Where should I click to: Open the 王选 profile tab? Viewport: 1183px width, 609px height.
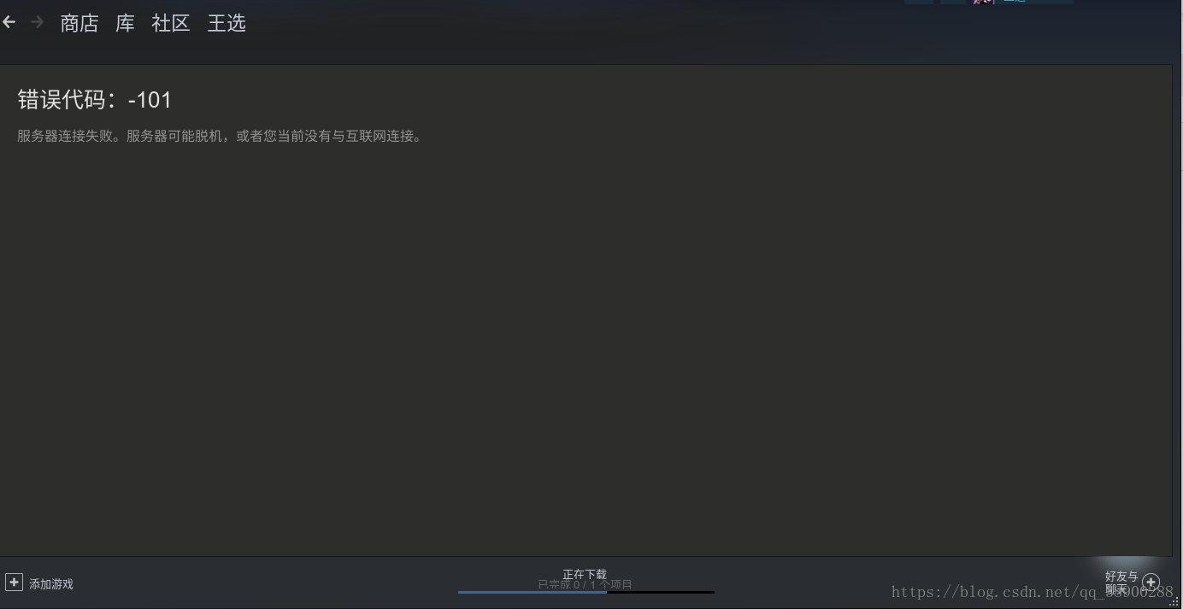(x=227, y=23)
